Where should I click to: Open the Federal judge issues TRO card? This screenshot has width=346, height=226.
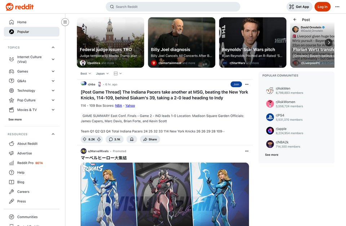110,43
